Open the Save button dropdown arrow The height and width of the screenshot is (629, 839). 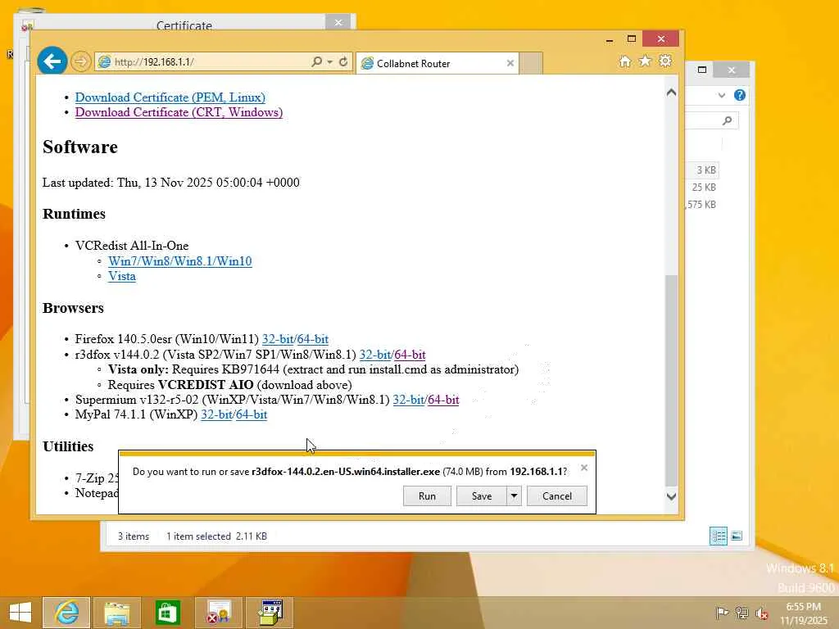click(x=514, y=496)
